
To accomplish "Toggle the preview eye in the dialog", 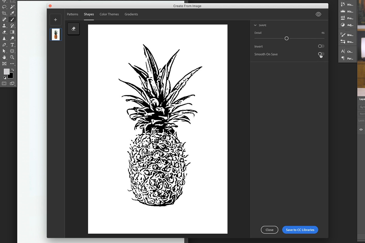I will point(318,14).
